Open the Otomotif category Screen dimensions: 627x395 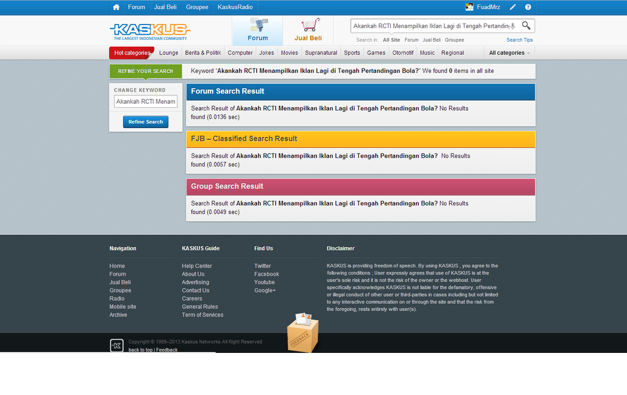(403, 53)
